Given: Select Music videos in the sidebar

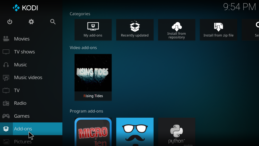Looking at the screenshot, I should click(x=28, y=77).
